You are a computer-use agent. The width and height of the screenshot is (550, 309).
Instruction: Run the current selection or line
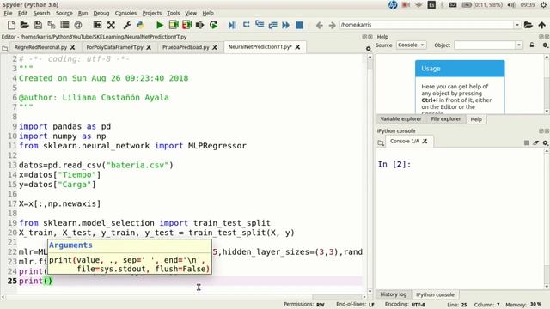(200, 25)
